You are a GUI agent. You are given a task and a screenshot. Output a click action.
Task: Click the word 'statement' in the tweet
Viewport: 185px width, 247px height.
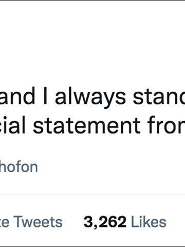[x=87, y=125]
